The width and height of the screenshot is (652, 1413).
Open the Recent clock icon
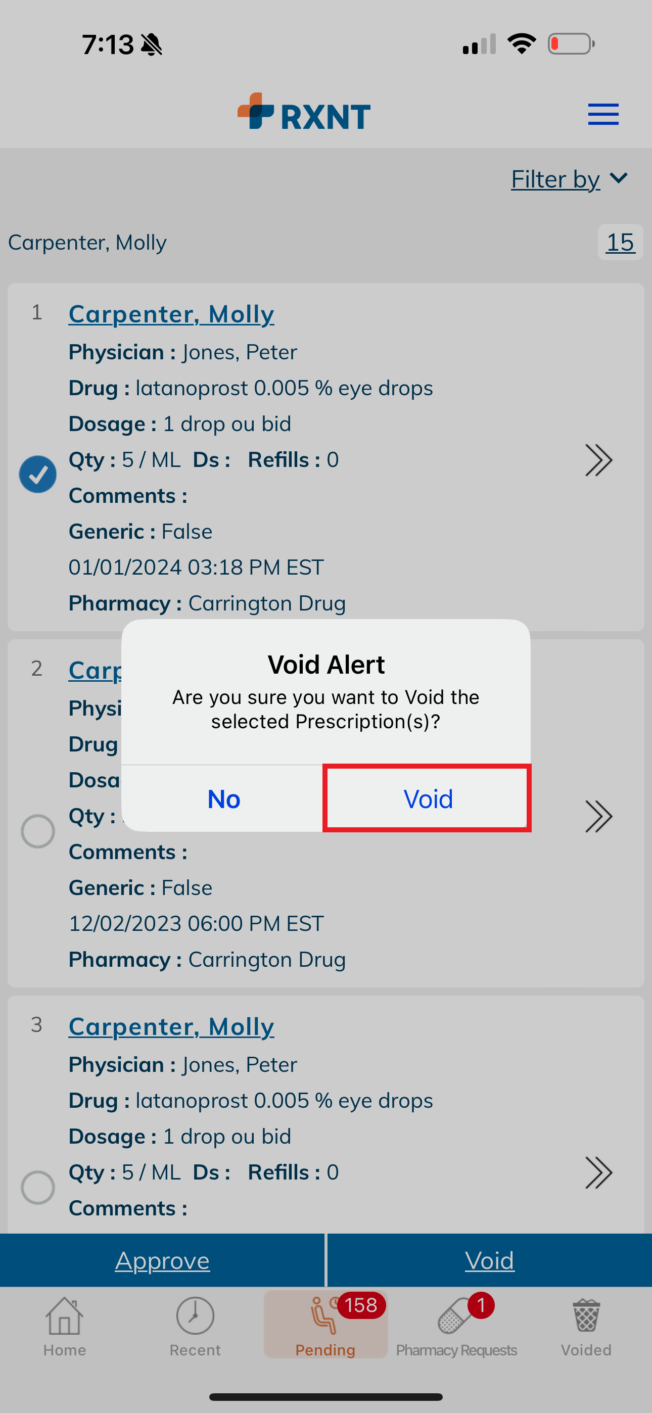click(195, 1315)
